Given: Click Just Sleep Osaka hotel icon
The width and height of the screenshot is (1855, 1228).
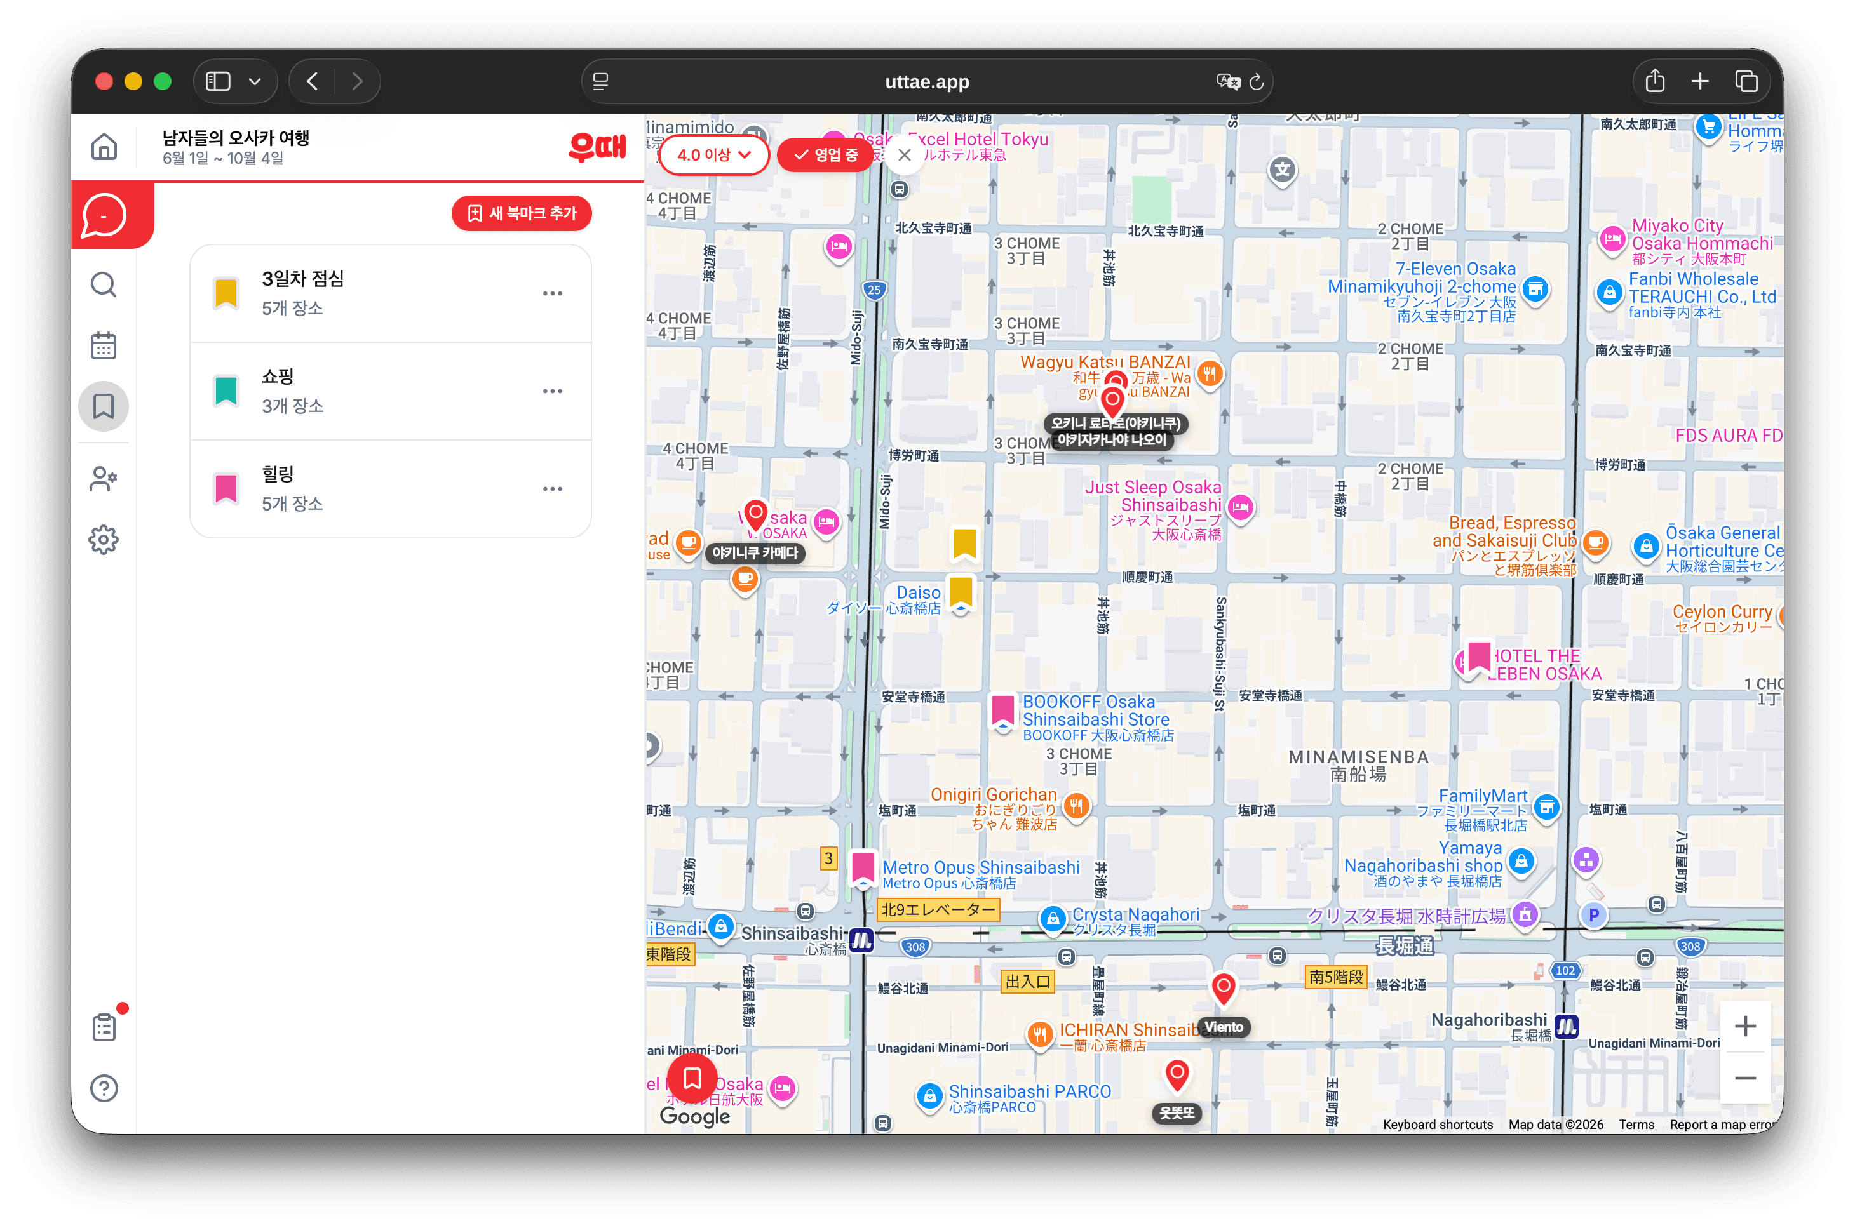Looking at the screenshot, I should pyautogui.click(x=1240, y=507).
